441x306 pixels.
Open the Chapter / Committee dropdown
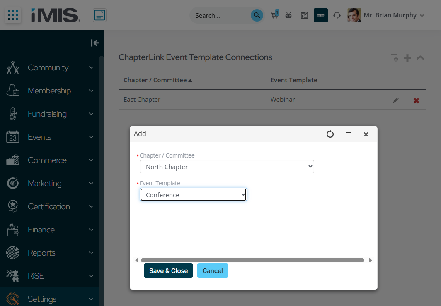(x=227, y=167)
